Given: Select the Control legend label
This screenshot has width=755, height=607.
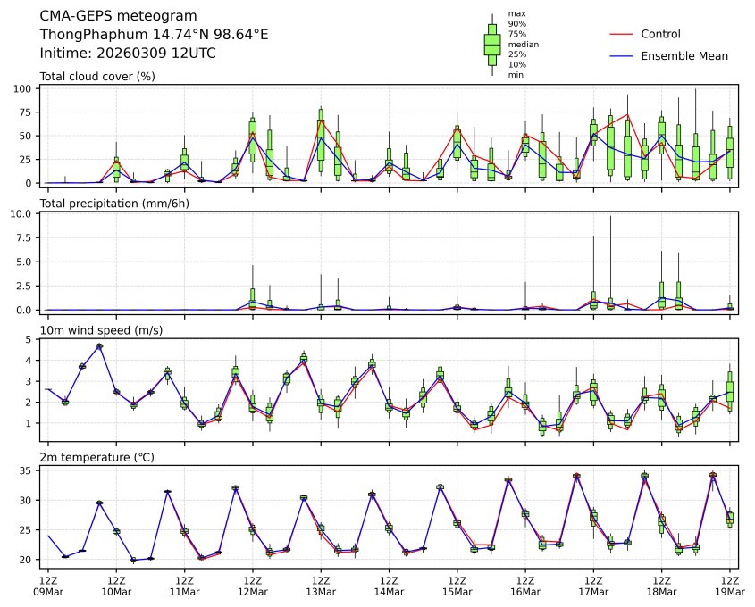Looking at the screenshot, I should coord(660,34).
